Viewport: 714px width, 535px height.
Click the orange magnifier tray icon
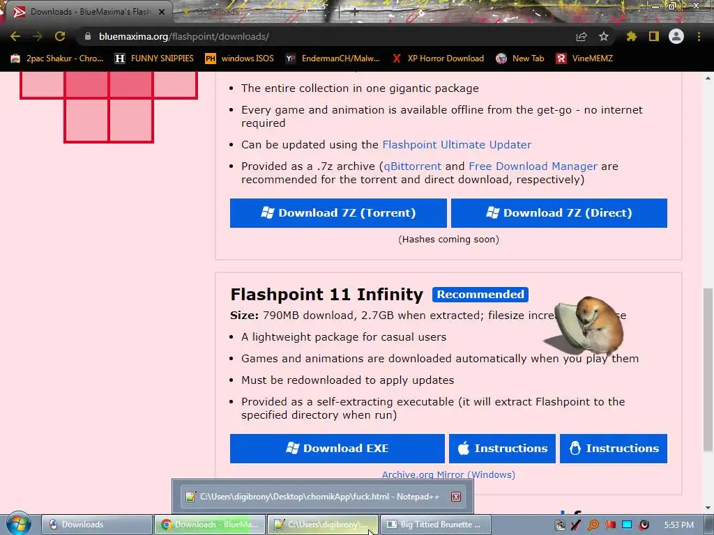point(593,525)
